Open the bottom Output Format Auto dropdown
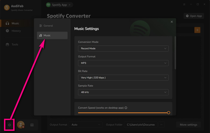Screen dimensions: 210x133 (86, 125)
